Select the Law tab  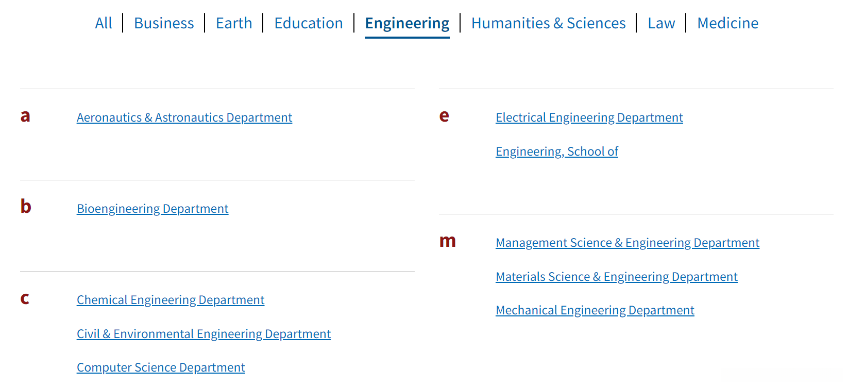[661, 23]
